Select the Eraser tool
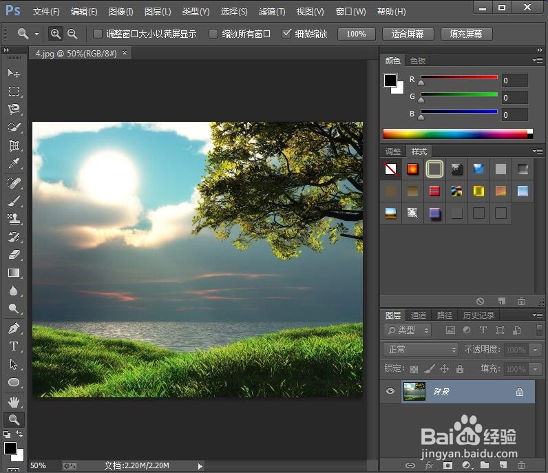Viewport: 548px width, 473px height. [14, 255]
